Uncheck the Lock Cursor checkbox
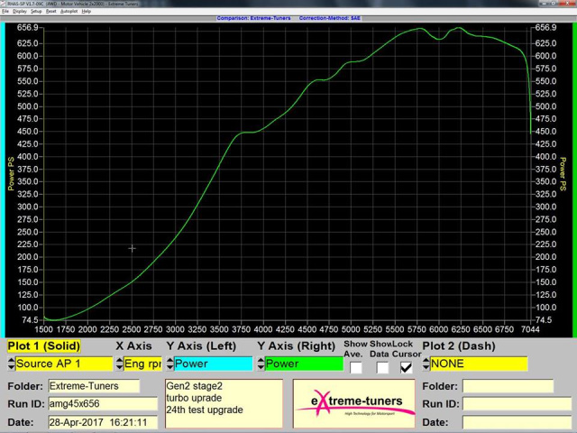Screen dimensions: 577x433 [407, 367]
